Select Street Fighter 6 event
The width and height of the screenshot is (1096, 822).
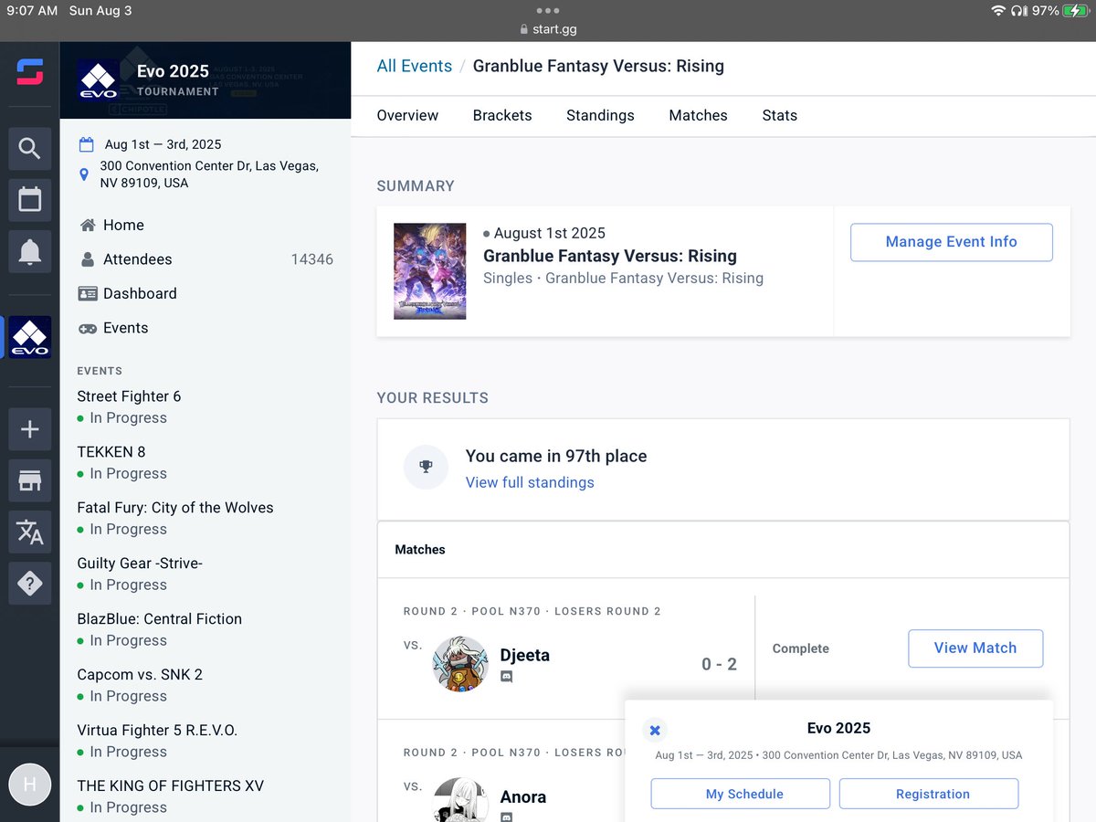(x=129, y=396)
